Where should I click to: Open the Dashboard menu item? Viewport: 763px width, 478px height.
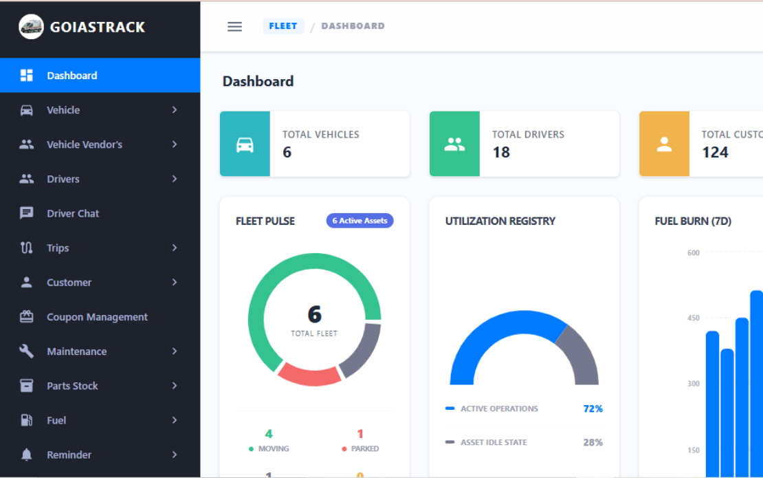[x=100, y=76]
